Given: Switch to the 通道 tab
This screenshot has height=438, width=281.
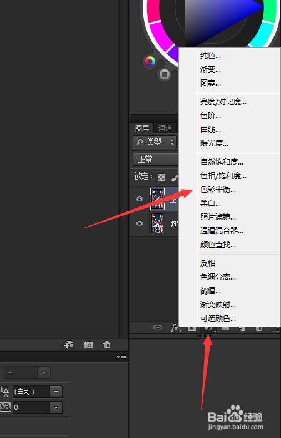Looking at the screenshot, I should pos(165,128).
